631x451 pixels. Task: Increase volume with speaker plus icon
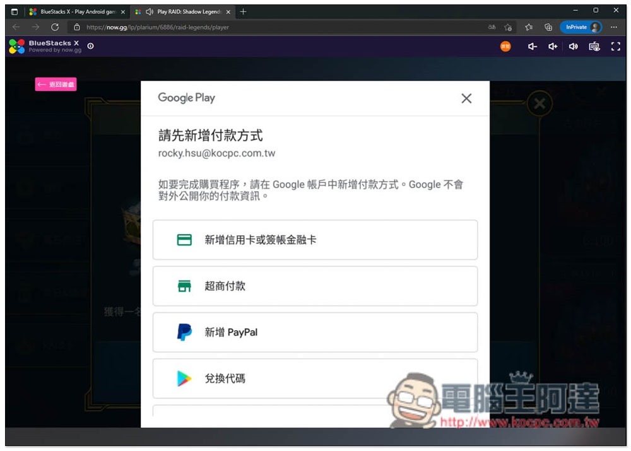tap(553, 47)
